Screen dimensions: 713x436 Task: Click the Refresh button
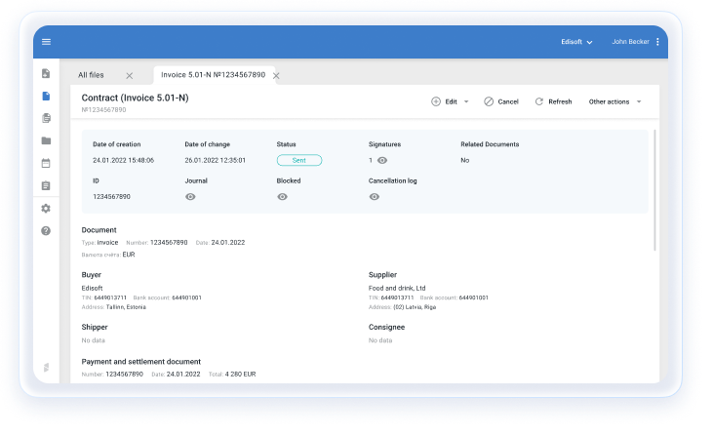pyautogui.click(x=553, y=101)
